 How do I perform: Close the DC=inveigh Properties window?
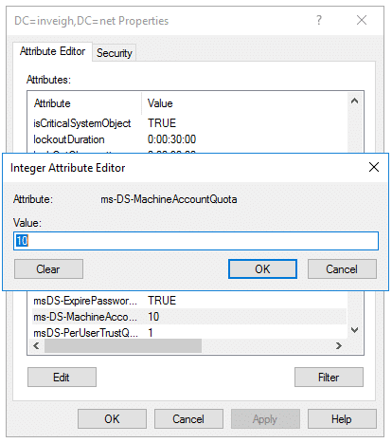coord(362,20)
